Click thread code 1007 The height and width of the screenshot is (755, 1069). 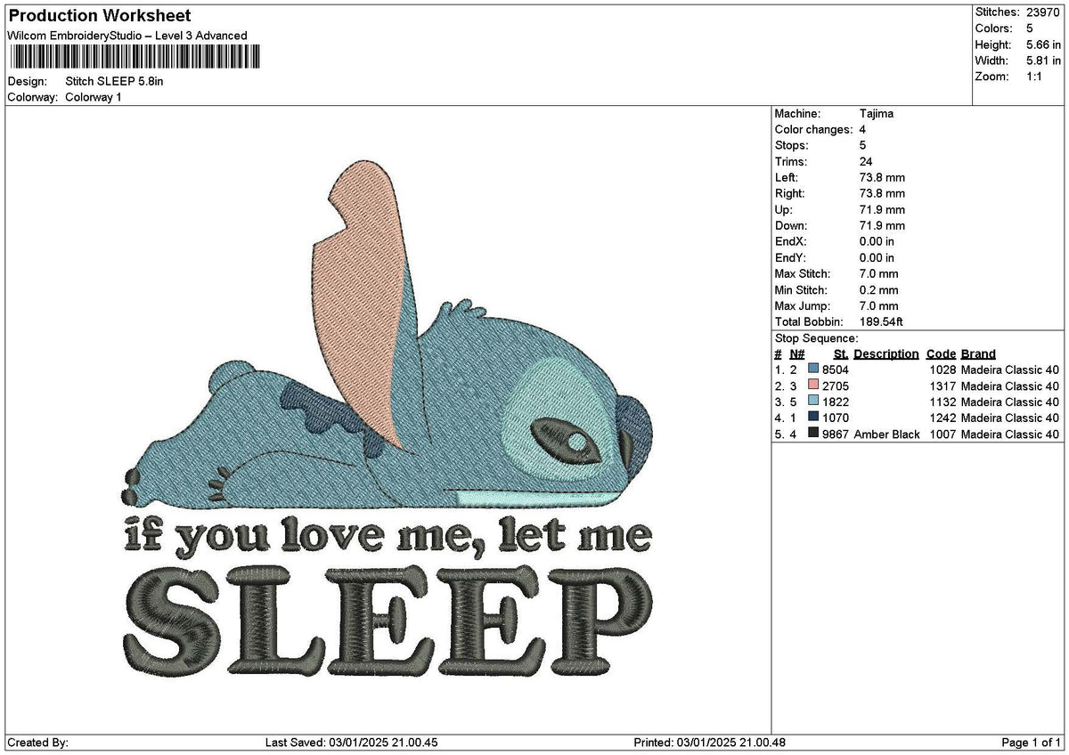coord(942,434)
